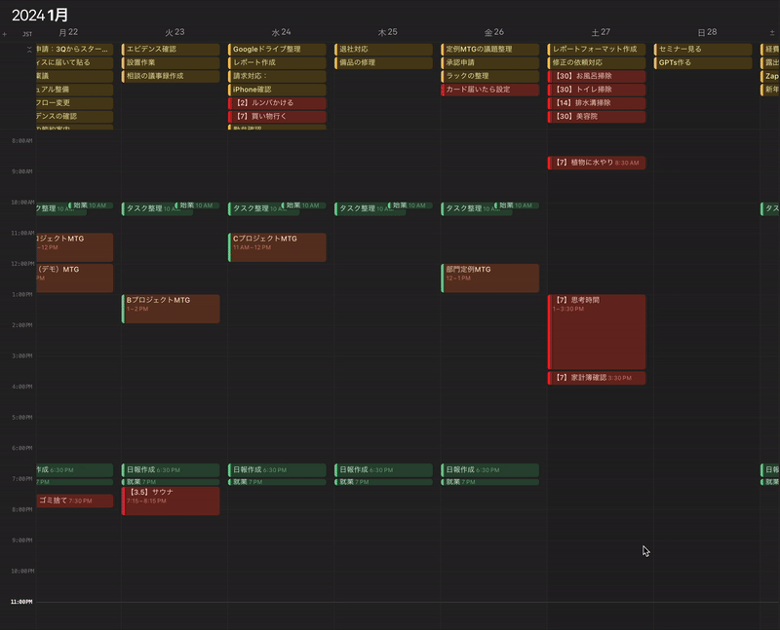Open the 退社対応 task

383,50
